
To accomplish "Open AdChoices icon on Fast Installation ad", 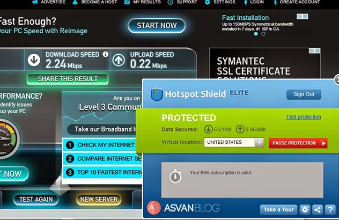I will pyautogui.click(x=300, y=17).
